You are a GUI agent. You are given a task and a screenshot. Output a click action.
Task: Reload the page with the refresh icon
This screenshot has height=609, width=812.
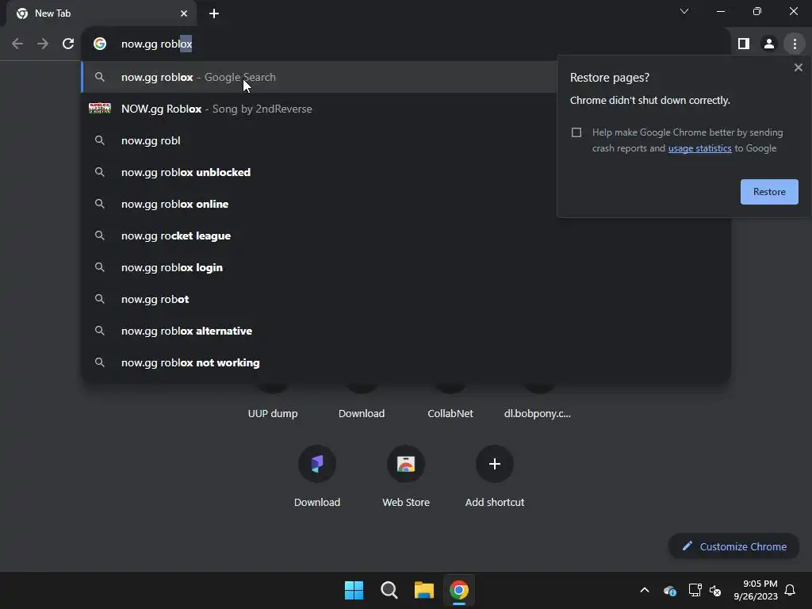[68, 44]
